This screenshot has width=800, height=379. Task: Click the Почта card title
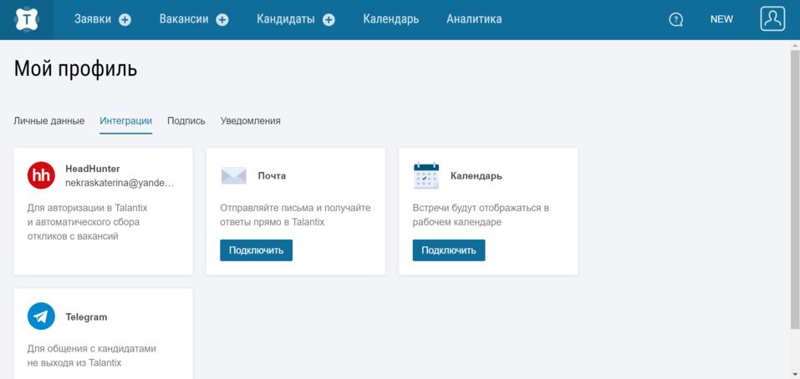coord(272,176)
